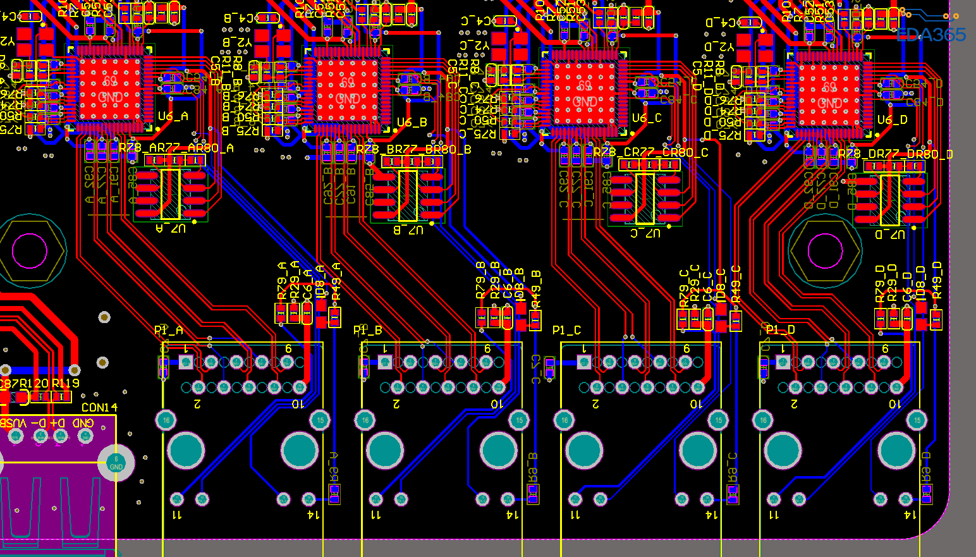The image size is (976, 557).
Task: Select the U6_B designator text
Action: [x=412, y=122]
